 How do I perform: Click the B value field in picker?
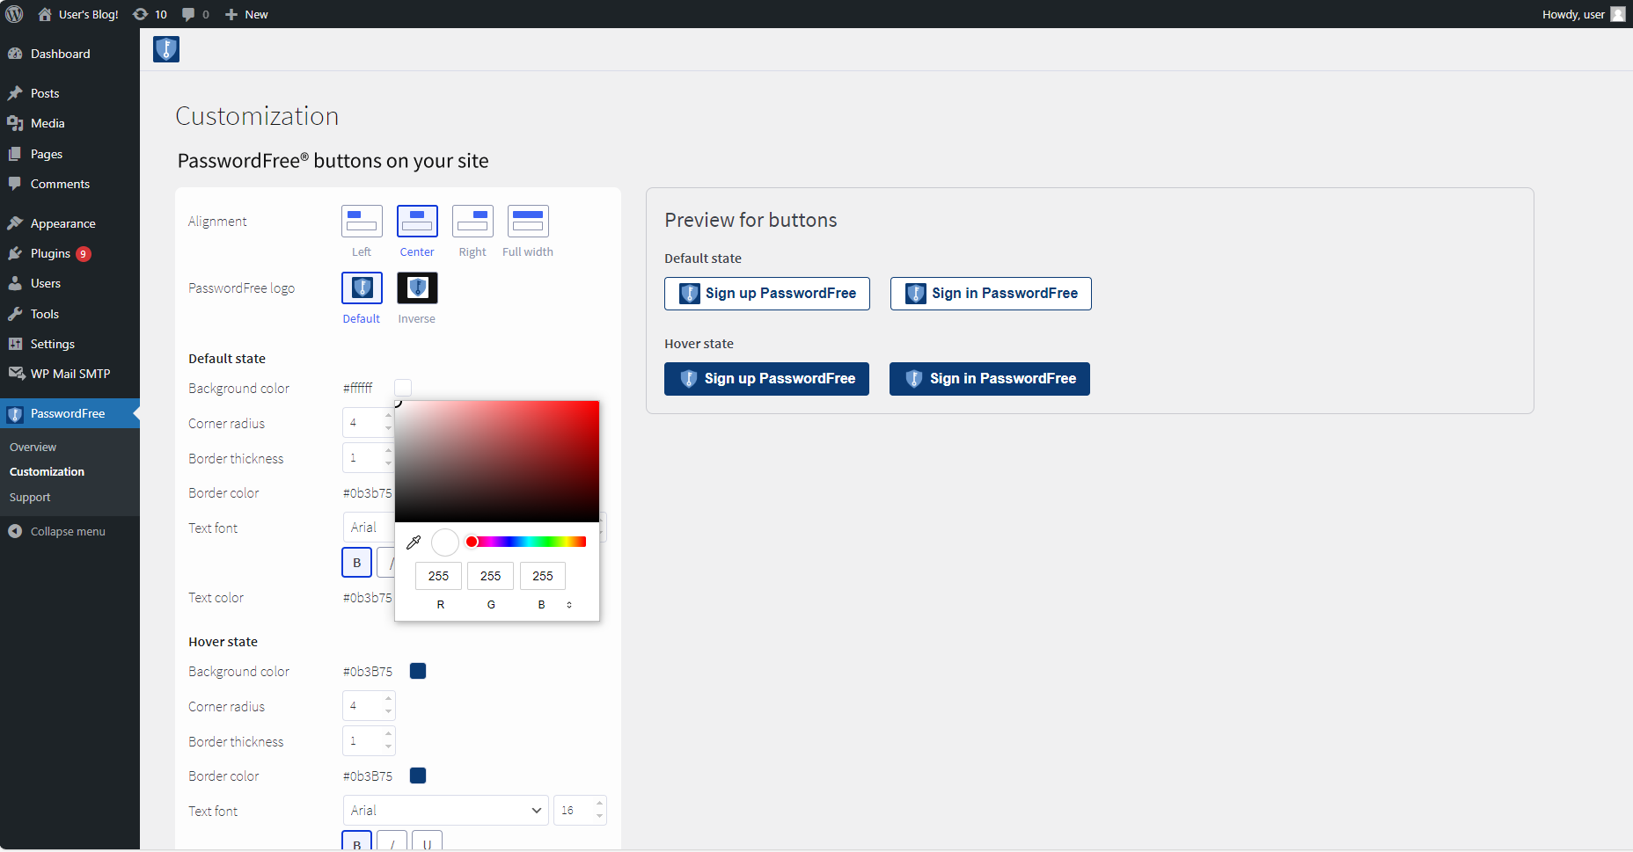tap(543, 576)
